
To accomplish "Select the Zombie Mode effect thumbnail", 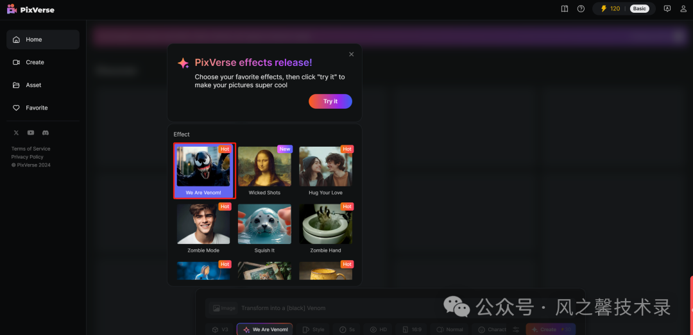I will click(203, 224).
